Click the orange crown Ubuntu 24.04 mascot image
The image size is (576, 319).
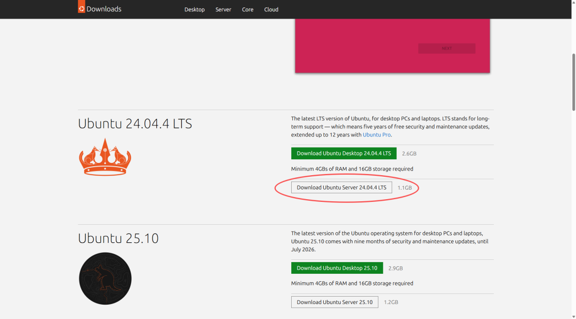click(x=105, y=157)
